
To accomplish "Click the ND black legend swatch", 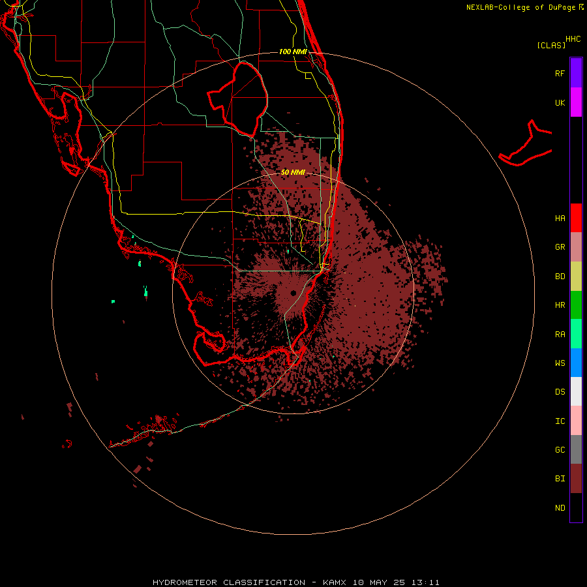I will click(576, 507).
